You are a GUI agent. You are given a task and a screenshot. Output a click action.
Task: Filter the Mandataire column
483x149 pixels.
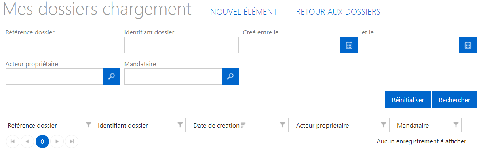456,125
